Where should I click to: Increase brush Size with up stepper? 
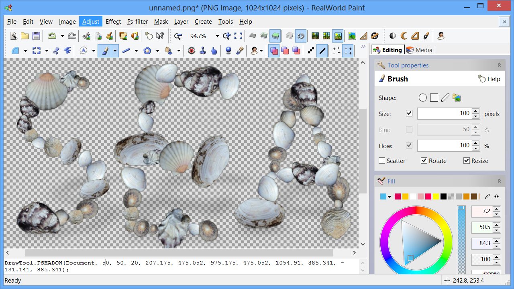(476, 111)
